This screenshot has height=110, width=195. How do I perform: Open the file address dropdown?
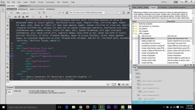[x=104, y=13]
